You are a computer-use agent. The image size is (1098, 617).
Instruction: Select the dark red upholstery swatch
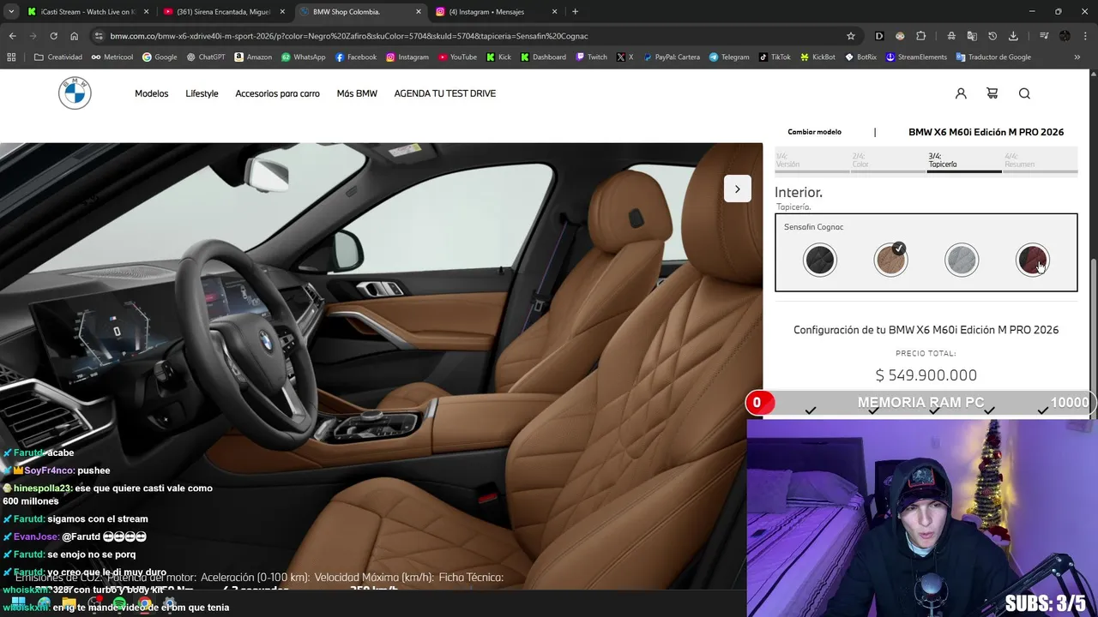pos(1032,260)
